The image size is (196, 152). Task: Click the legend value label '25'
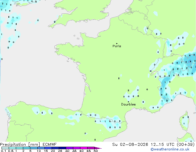(60, 151)
